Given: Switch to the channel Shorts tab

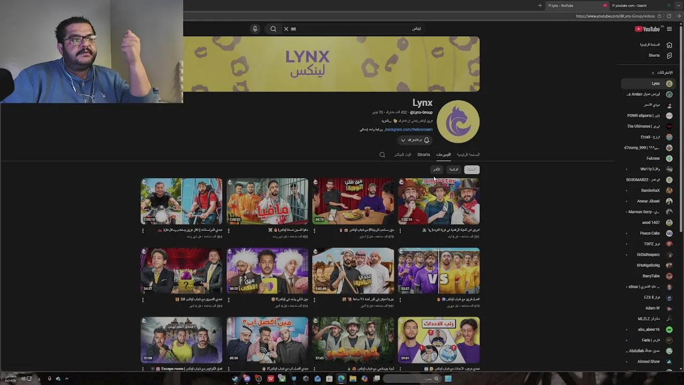Looking at the screenshot, I should point(423,155).
